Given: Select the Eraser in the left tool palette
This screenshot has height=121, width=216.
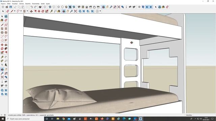Looking at the screenshot, I should click(x=6, y=20).
